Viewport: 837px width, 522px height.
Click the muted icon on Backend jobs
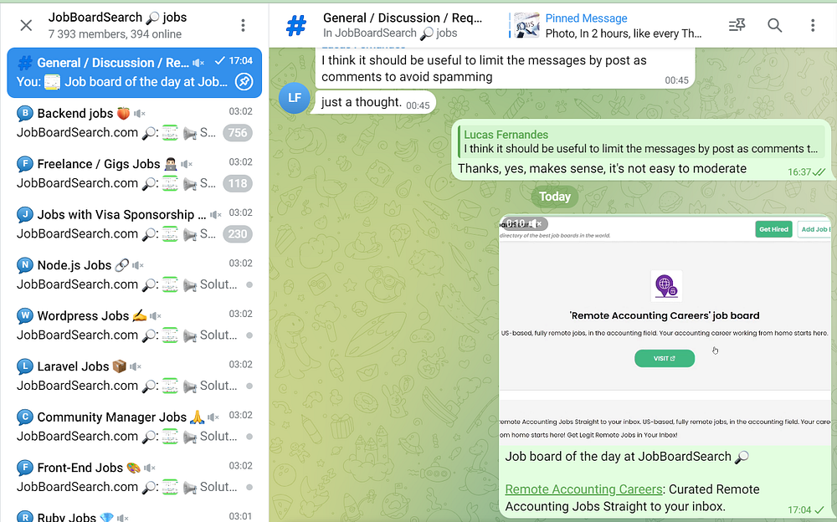point(139,114)
